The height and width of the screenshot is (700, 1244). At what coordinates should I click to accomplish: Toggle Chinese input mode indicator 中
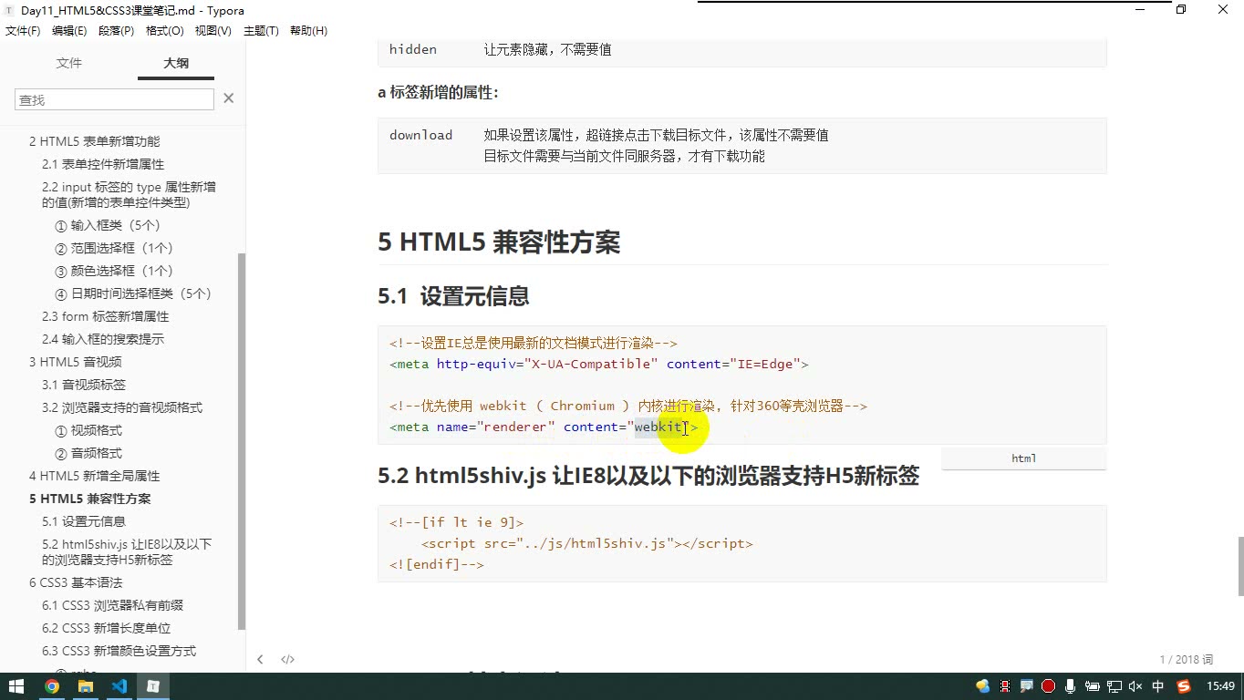coord(1158,686)
